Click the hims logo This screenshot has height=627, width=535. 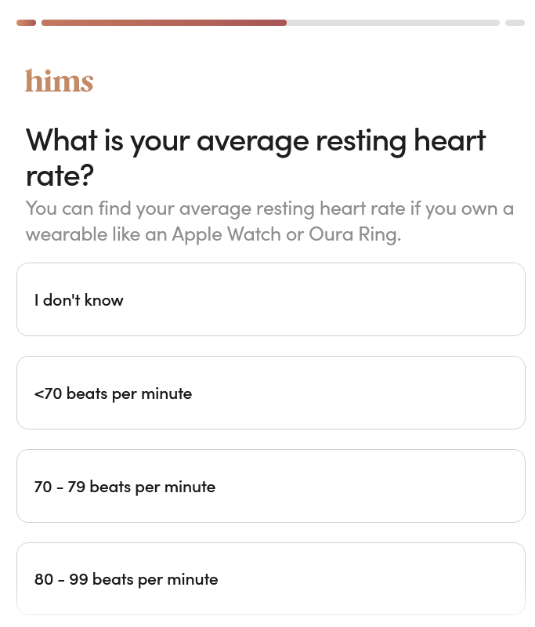(59, 81)
